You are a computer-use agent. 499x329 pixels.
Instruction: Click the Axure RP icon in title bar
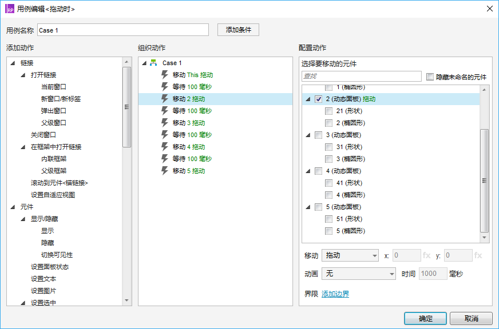click(x=10, y=9)
